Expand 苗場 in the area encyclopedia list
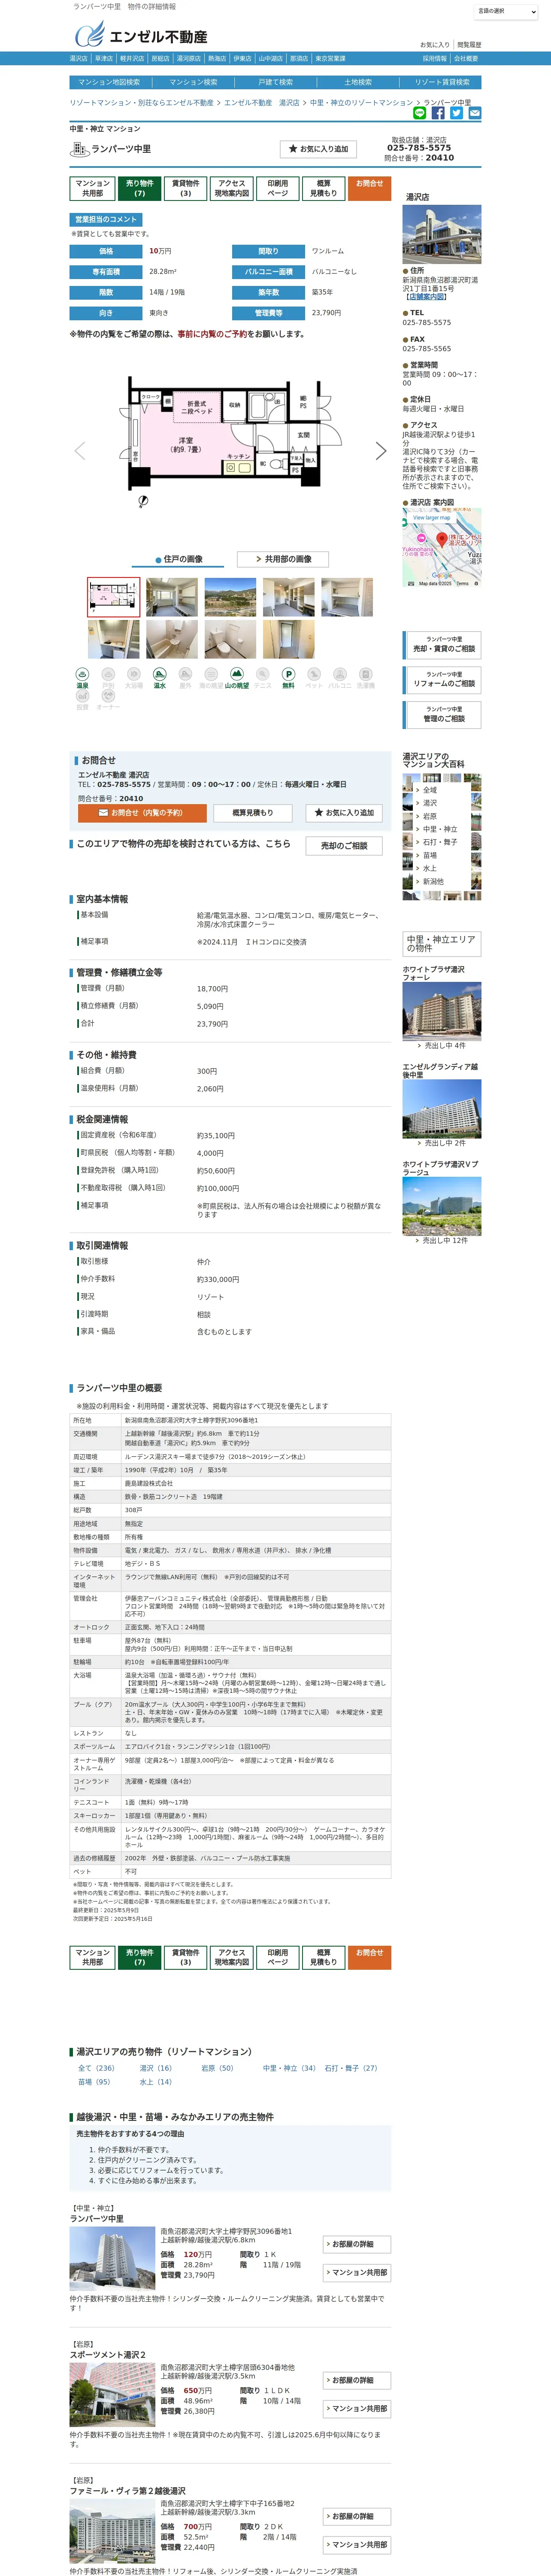Screen dimensions: 551x2576 430,855
